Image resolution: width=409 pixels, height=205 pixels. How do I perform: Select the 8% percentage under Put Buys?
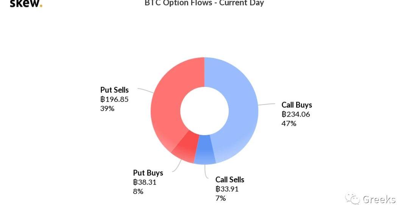(138, 191)
